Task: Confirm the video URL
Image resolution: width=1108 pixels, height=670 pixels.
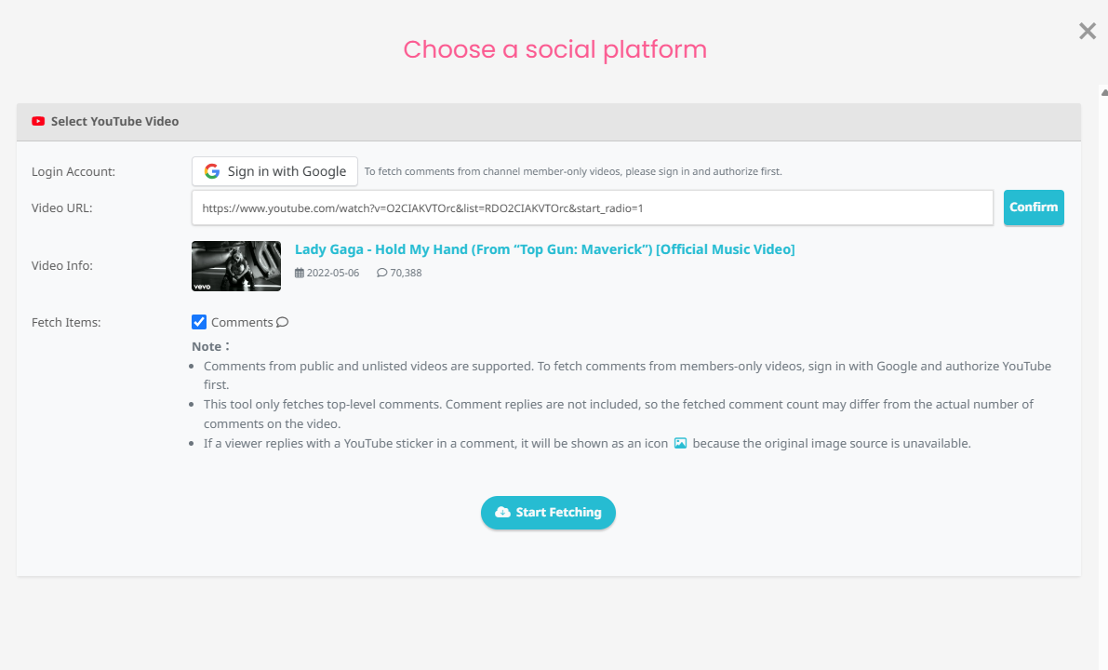Action: (1034, 208)
